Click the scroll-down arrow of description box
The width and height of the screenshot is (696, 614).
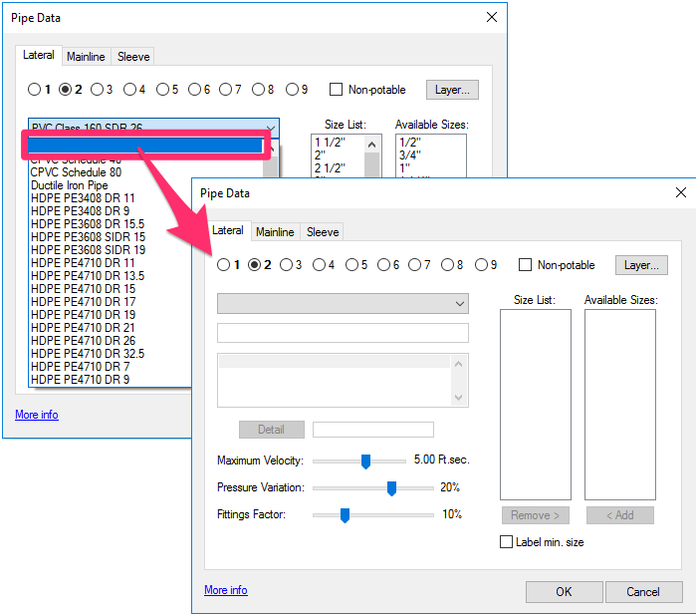pyautogui.click(x=459, y=397)
